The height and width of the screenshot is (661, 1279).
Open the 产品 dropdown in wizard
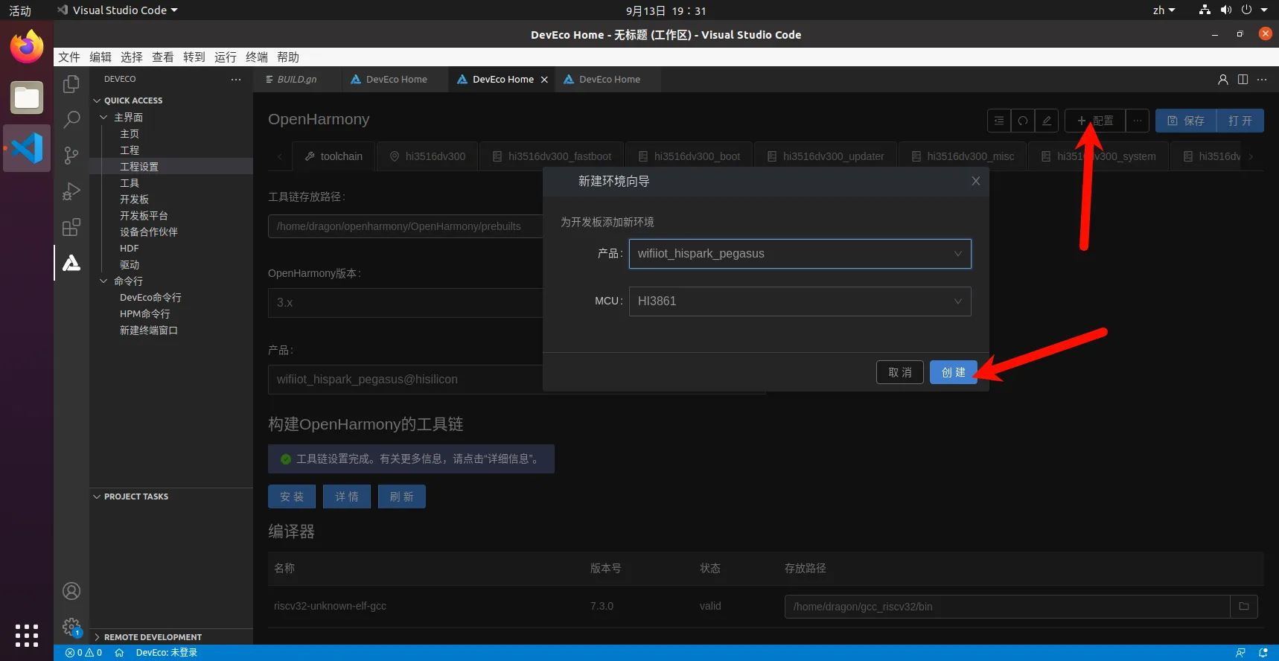coord(800,254)
